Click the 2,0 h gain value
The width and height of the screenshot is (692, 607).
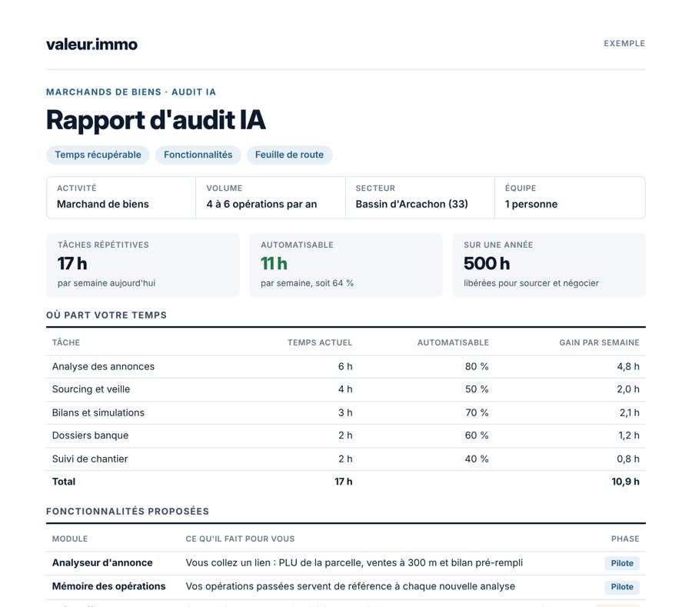[628, 389]
